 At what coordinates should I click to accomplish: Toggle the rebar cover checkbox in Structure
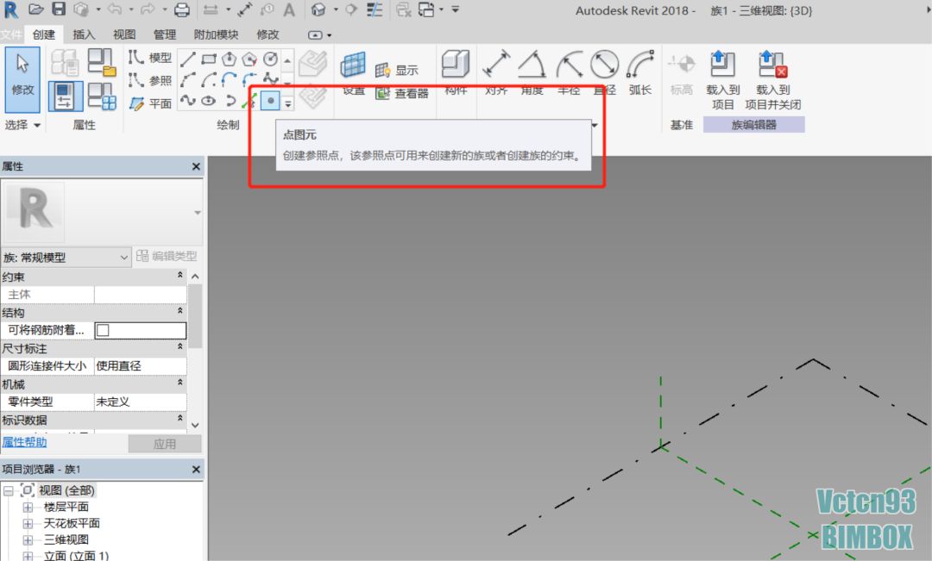coord(103,330)
